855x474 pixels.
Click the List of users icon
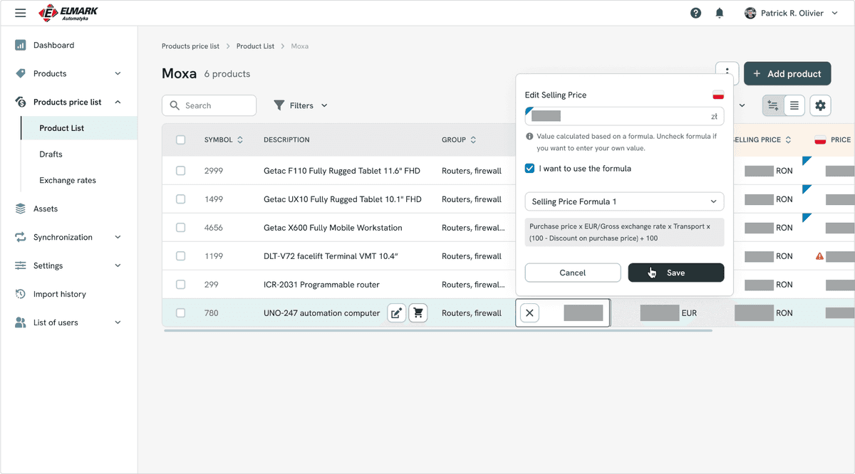(x=21, y=322)
